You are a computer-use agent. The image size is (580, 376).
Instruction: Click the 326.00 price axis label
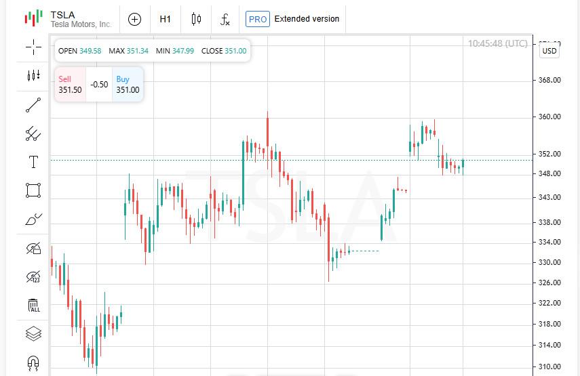pos(549,283)
